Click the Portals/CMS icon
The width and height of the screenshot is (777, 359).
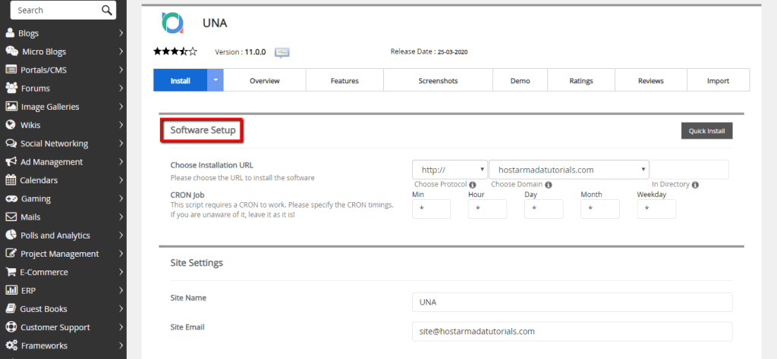click(x=11, y=70)
